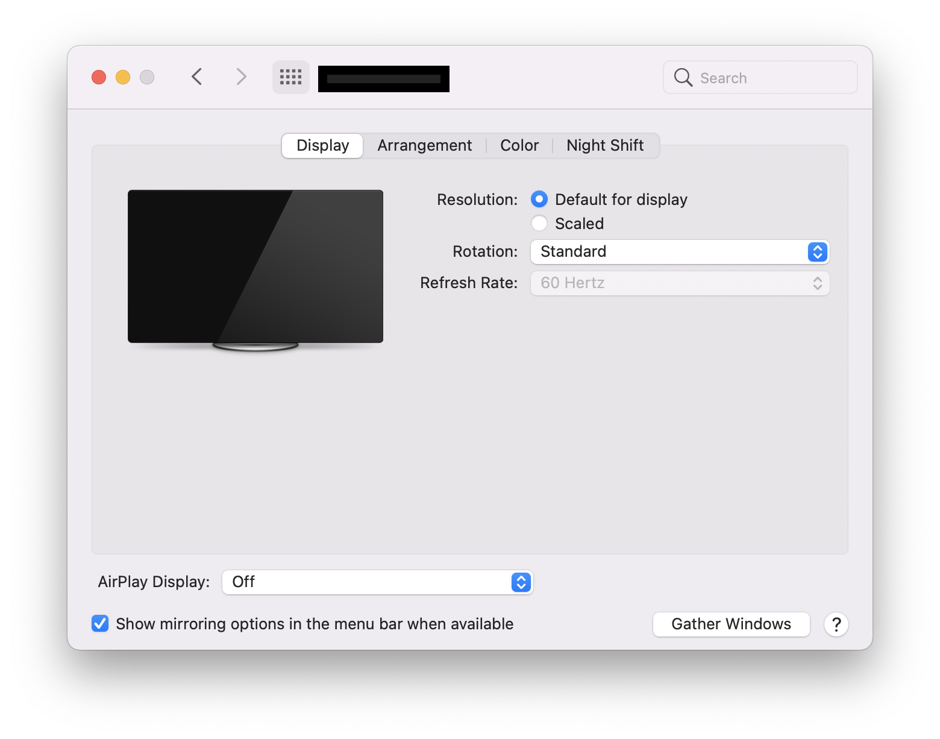Open the Night Shift tab
The height and width of the screenshot is (739, 940).
(x=605, y=146)
